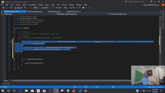
Task: Click the notifications filter flag icon
Action: [x=122, y=2]
